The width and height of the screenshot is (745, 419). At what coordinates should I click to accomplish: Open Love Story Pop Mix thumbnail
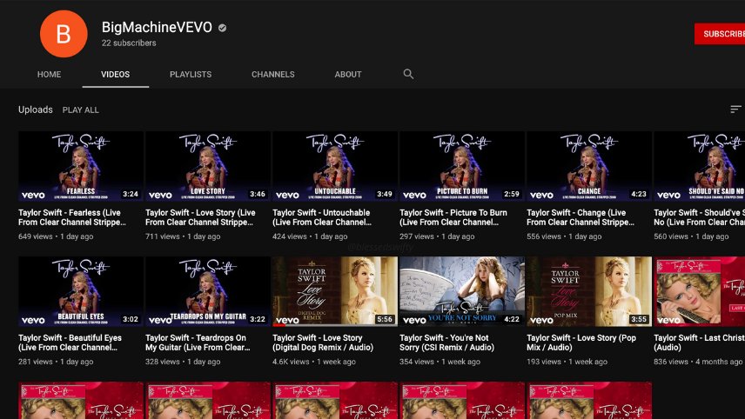click(x=589, y=291)
